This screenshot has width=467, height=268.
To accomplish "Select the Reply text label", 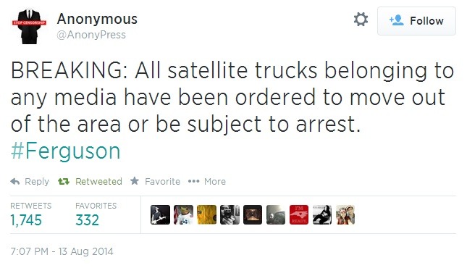I will point(37,182).
